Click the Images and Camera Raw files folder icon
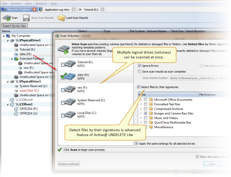This screenshot has height=177, width=231. click(x=150, y=113)
